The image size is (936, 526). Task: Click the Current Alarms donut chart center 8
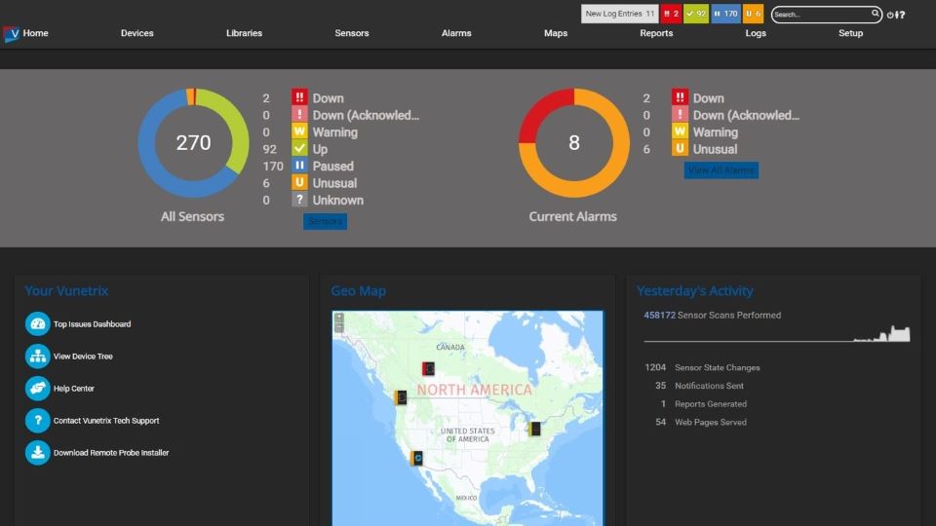pos(573,142)
